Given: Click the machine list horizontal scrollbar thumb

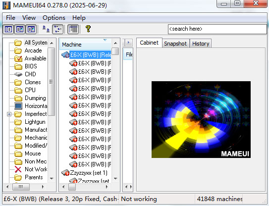Looking at the screenshot, I should click(72, 187).
